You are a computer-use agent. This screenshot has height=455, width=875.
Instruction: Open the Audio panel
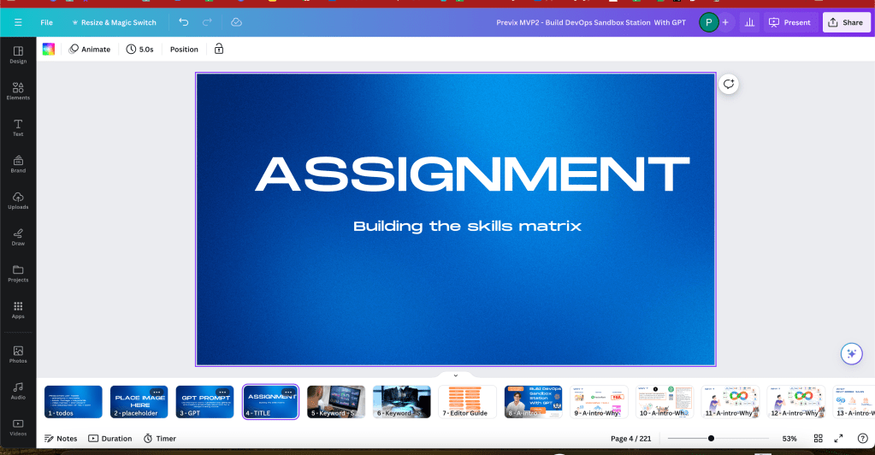pyautogui.click(x=18, y=391)
